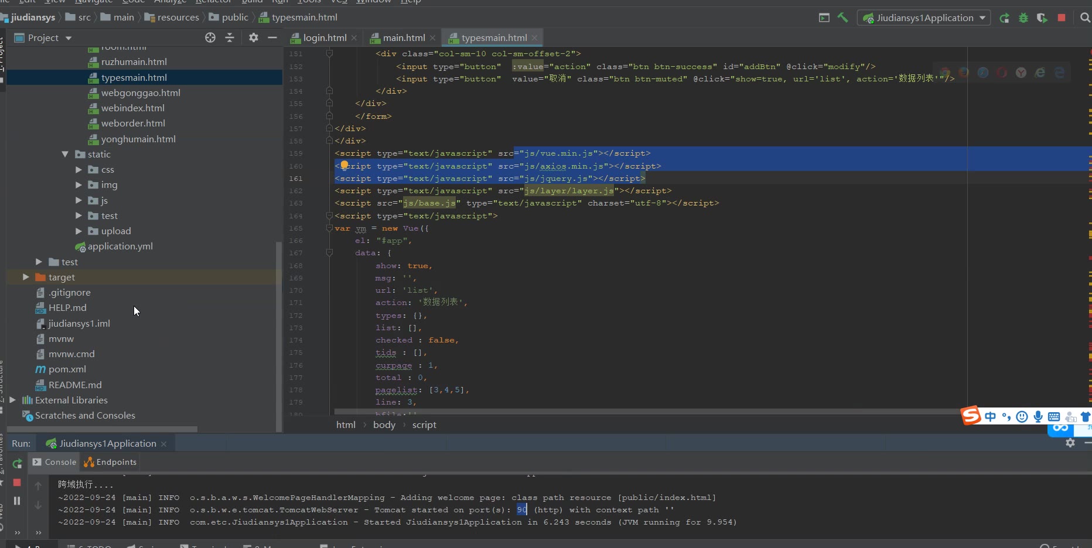Image resolution: width=1092 pixels, height=548 pixels.
Task: Open Run panel settings gear
Action: click(x=1070, y=443)
